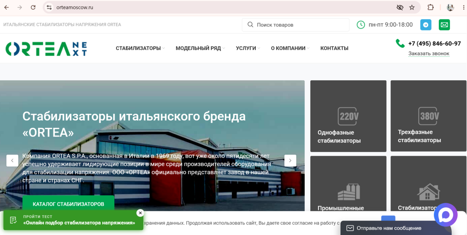Image resolution: width=467 pixels, height=235 pixels.
Task: Click the crossed-eye tracking protection icon
Action: point(400,7)
